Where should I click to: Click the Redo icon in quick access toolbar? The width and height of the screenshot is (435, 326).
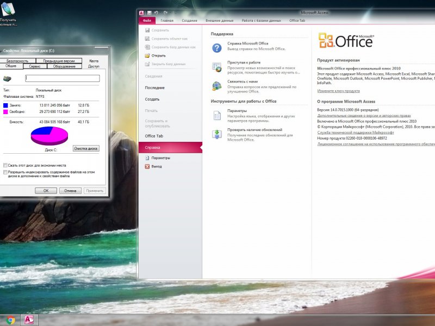[166, 13]
